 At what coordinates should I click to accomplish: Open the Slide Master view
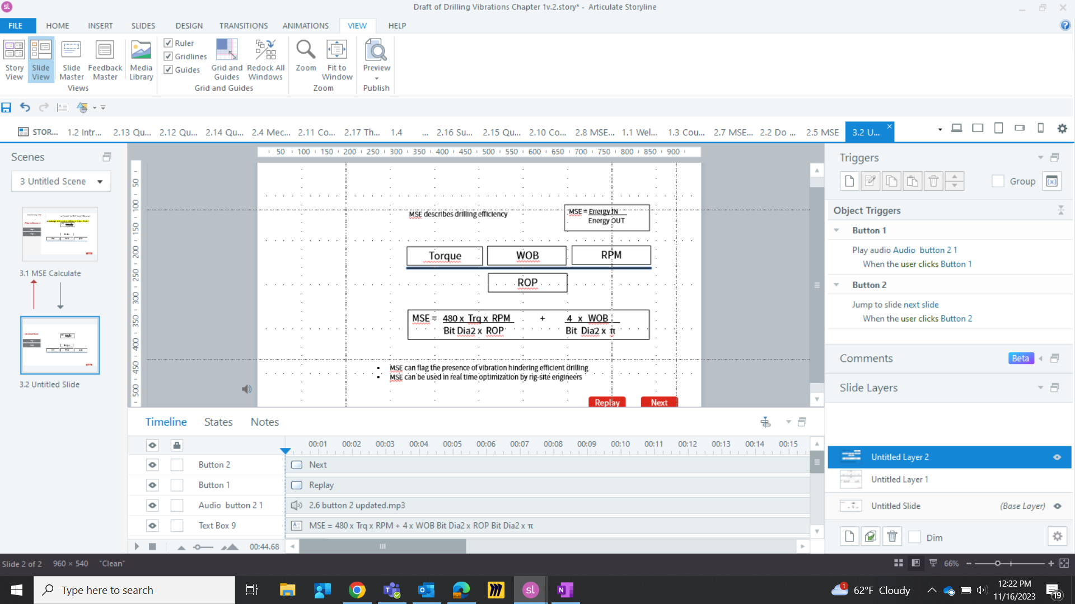click(71, 59)
